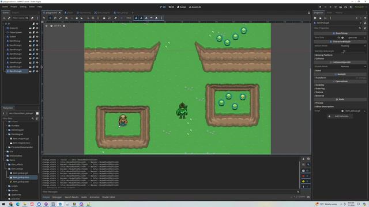Copy the output log selection

pos(308,159)
